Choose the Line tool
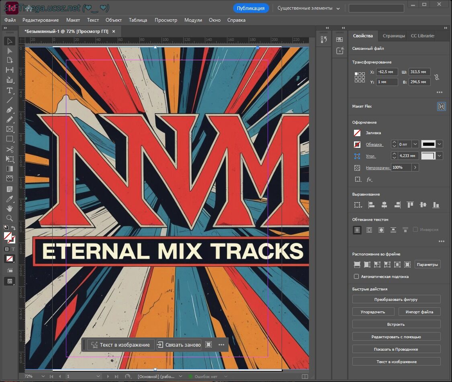The width and height of the screenshot is (452, 382). tap(10, 100)
